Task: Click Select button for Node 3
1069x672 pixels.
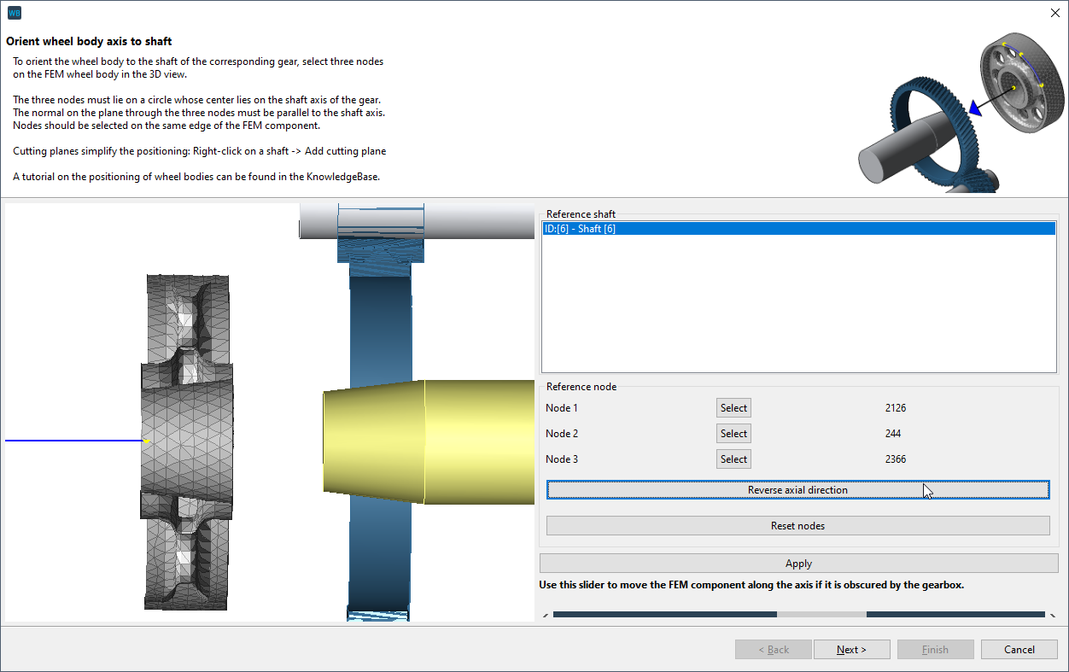Action: pyautogui.click(x=733, y=459)
